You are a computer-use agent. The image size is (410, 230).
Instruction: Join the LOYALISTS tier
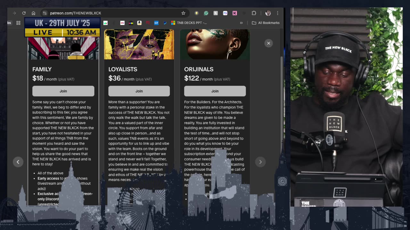pyautogui.click(x=139, y=91)
